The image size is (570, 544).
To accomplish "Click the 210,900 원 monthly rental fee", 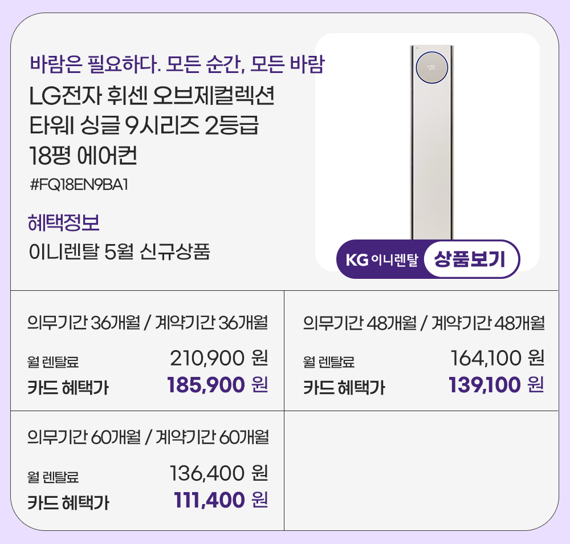I will pos(219,359).
